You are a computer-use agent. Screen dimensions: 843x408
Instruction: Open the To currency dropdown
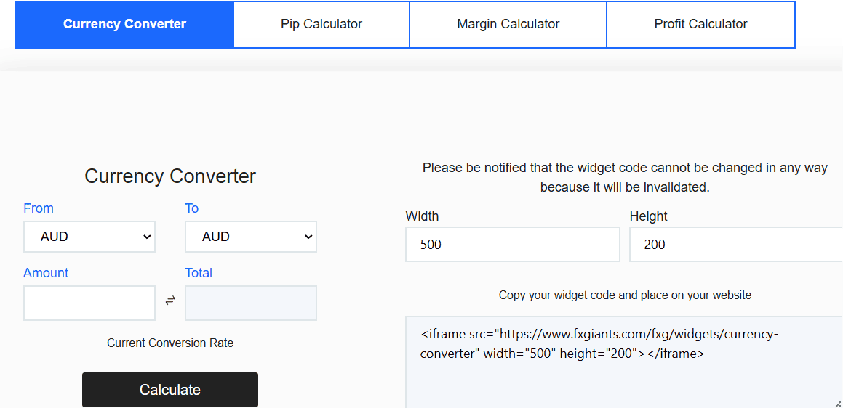coord(251,237)
